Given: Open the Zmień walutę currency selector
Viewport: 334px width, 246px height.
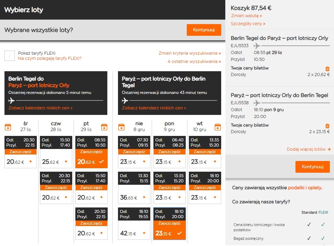Looking at the screenshot, I should [246, 16].
